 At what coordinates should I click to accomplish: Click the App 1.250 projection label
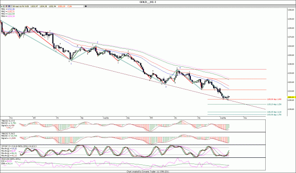[x=274, y=104]
